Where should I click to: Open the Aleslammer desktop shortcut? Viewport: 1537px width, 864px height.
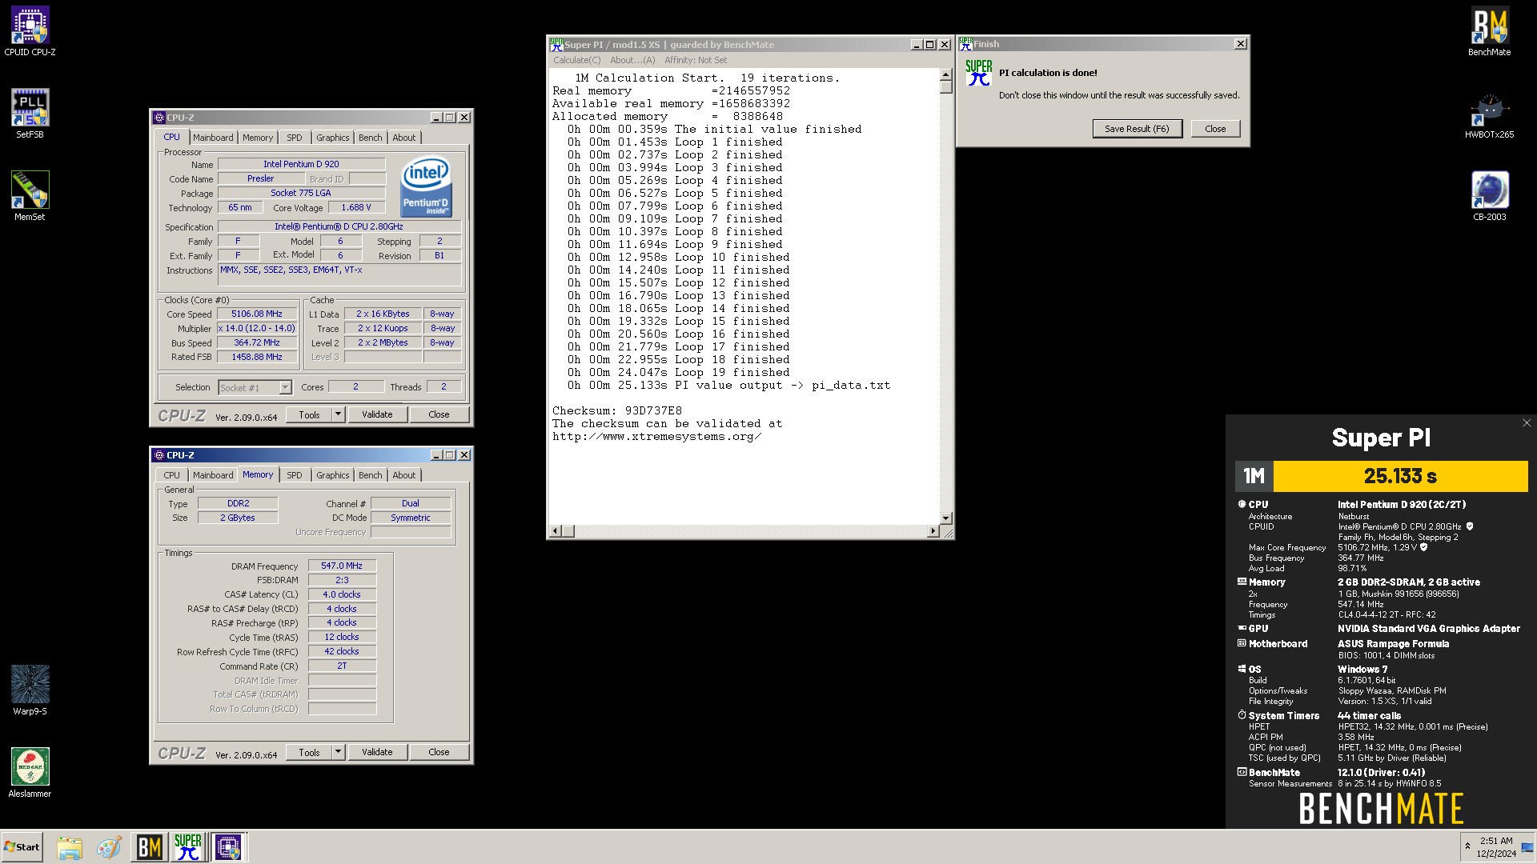point(30,773)
